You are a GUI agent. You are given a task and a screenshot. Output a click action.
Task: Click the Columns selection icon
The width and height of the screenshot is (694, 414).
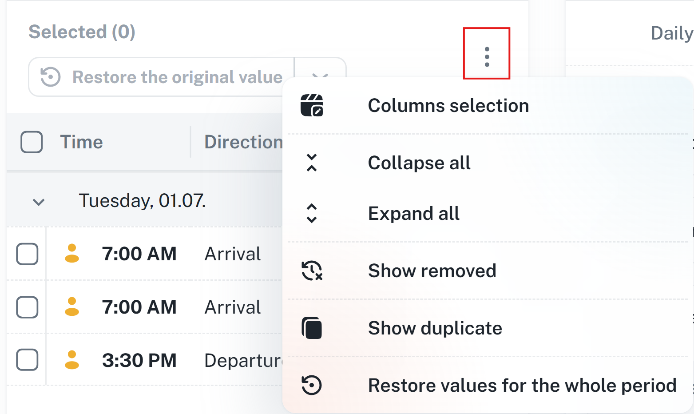[x=312, y=106]
